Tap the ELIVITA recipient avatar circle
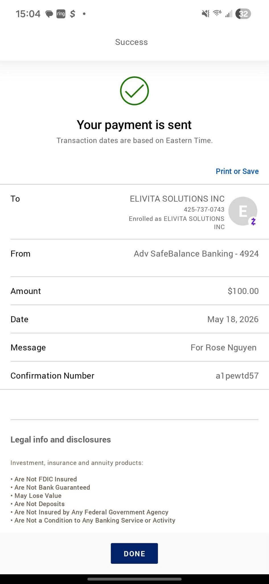 click(243, 211)
